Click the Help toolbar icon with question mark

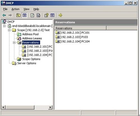click(x=46, y=15)
